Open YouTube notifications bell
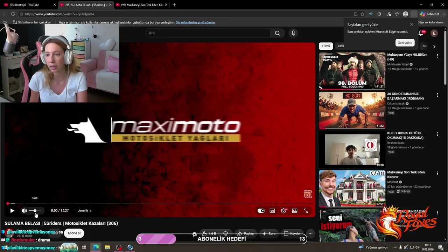The image size is (448, 252). point(421,33)
